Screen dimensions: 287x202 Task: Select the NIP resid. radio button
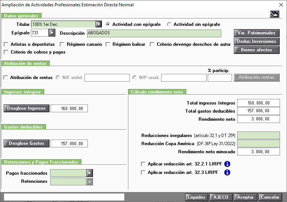(135, 77)
